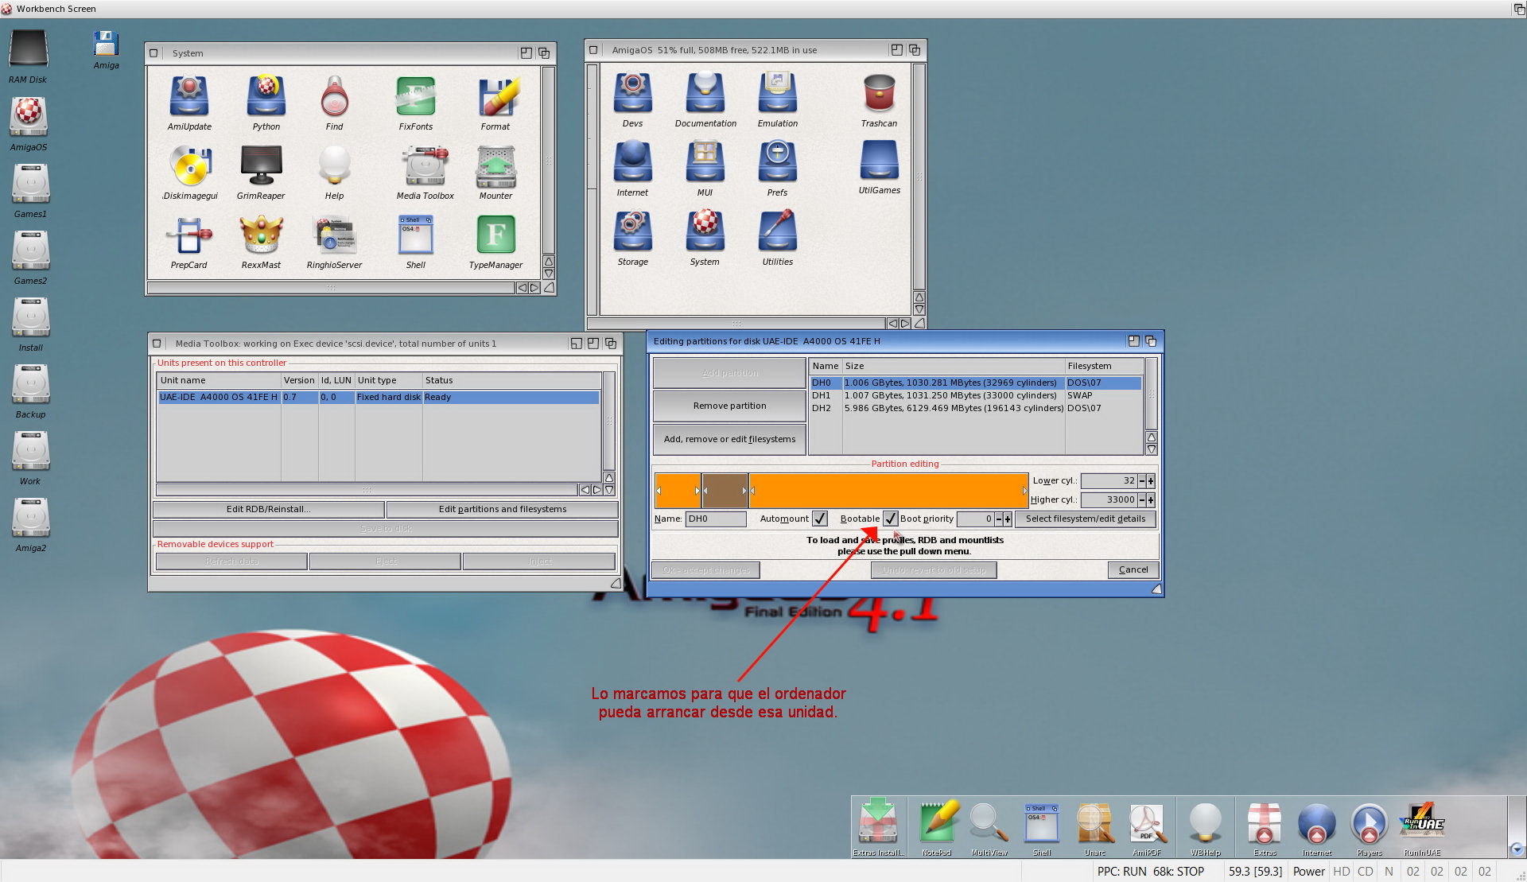Select the Format disk icon
The image size is (1527, 882).
coord(499,96)
